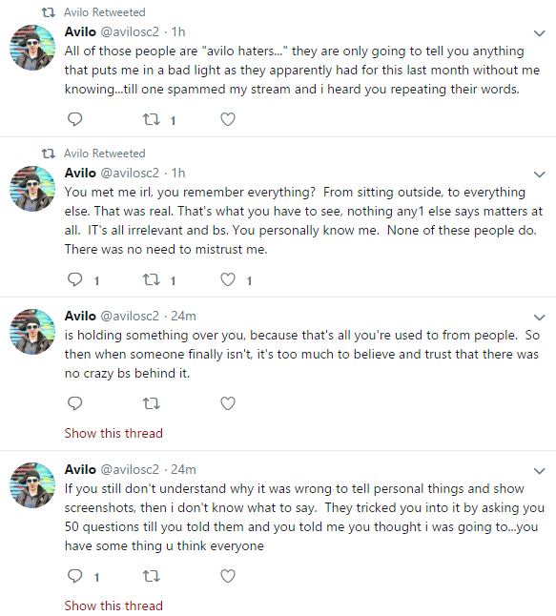Retweet the "If you still don't understand" tweet
The width and height of the screenshot is (556, 616).
pos(152,576)
